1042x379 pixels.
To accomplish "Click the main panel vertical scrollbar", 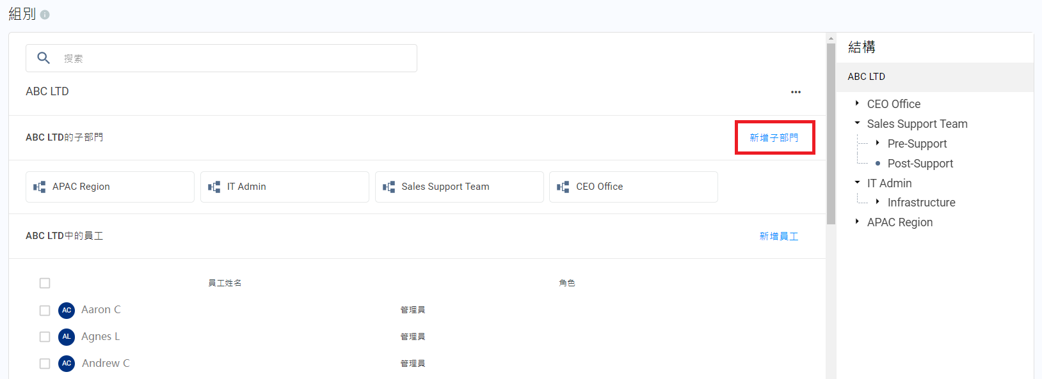I will [831, 134].
